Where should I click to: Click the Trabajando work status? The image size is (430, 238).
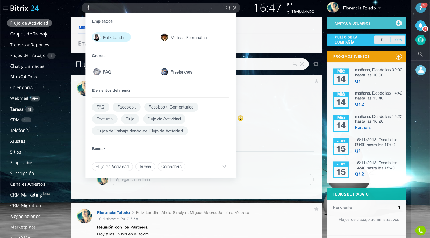point(300,11)
